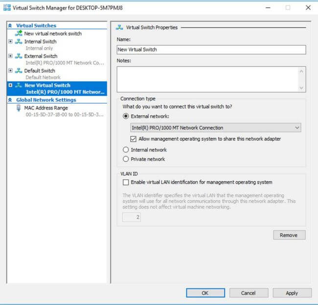Click the Notes scrollbar down arrow
The image size is (318, 305).
point(301,87)
